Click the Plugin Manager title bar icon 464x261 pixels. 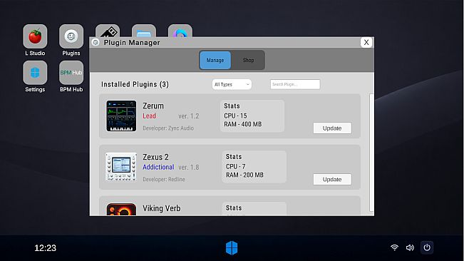(96, 42)
